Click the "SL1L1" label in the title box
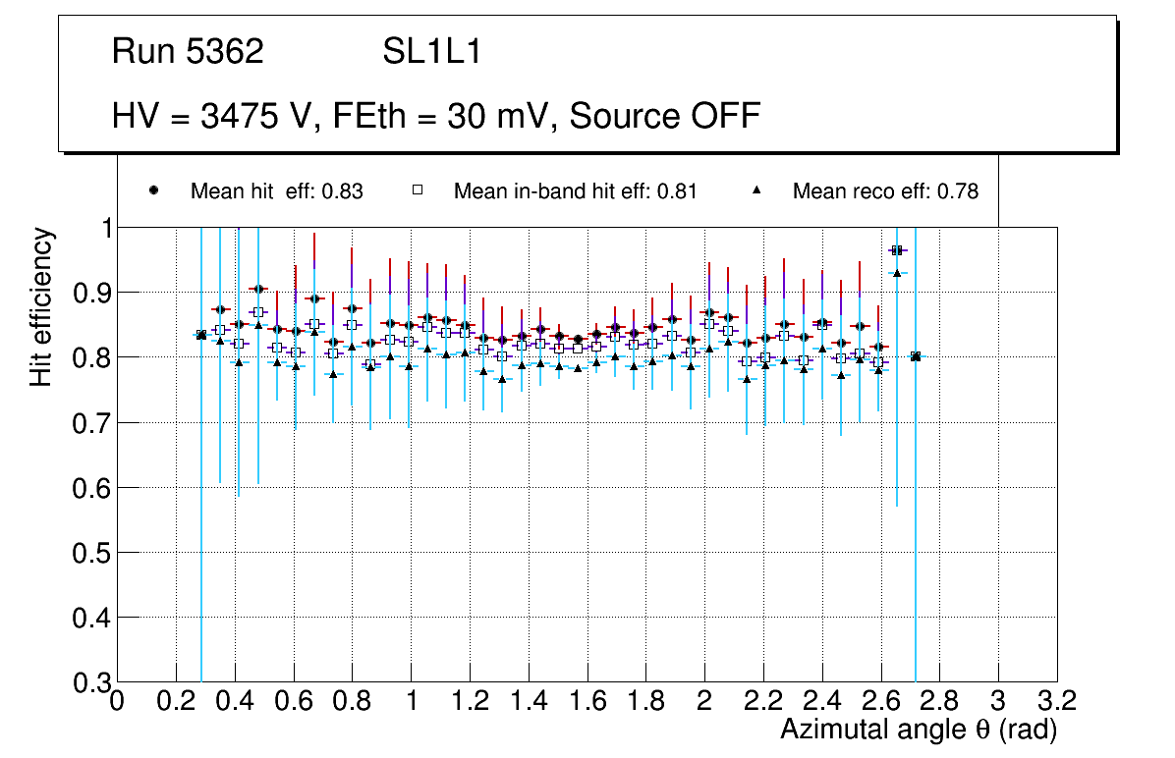 pyautogui.click(x=431, y=52)
